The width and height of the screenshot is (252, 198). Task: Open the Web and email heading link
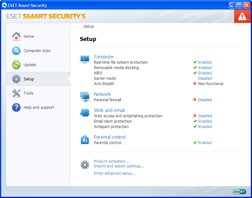click(109, 110)
